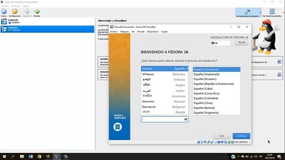
Task: Expand Herramientas de máquina dropdown arrow
Action: [x=260, y=13]
